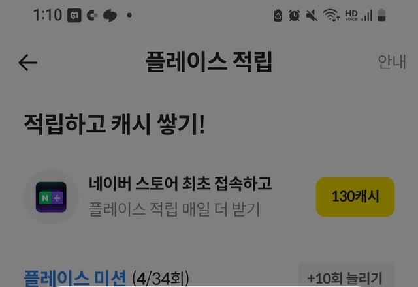The width and height of the screenshot is (418, 287).
Task: Tap the back arrow icon
Action: point(27,63)
